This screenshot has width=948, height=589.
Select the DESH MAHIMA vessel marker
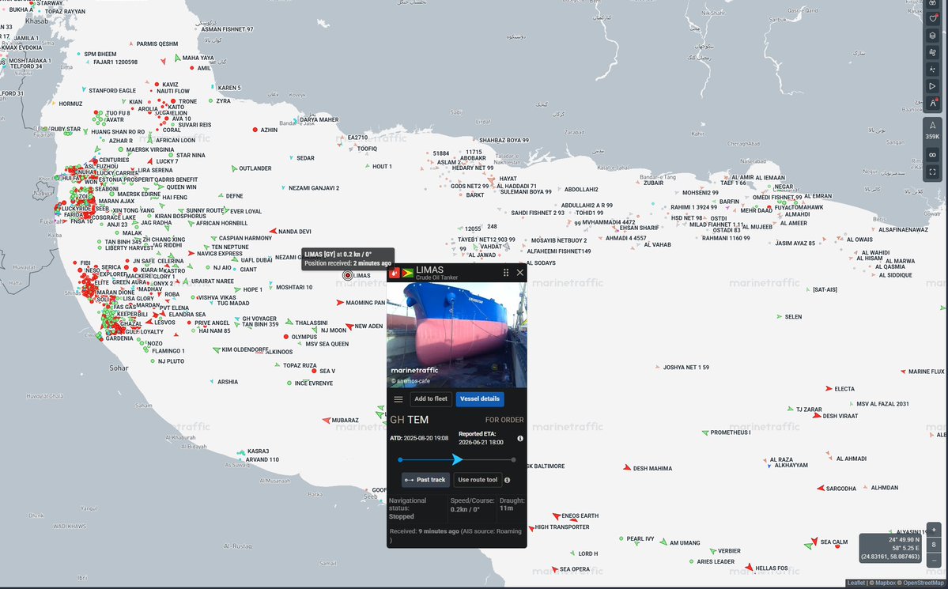627,467
